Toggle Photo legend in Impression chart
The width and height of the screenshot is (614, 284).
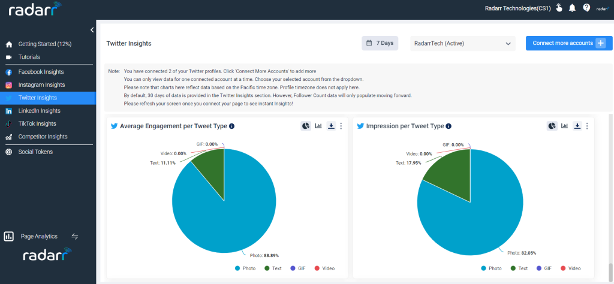click(491, 268)
